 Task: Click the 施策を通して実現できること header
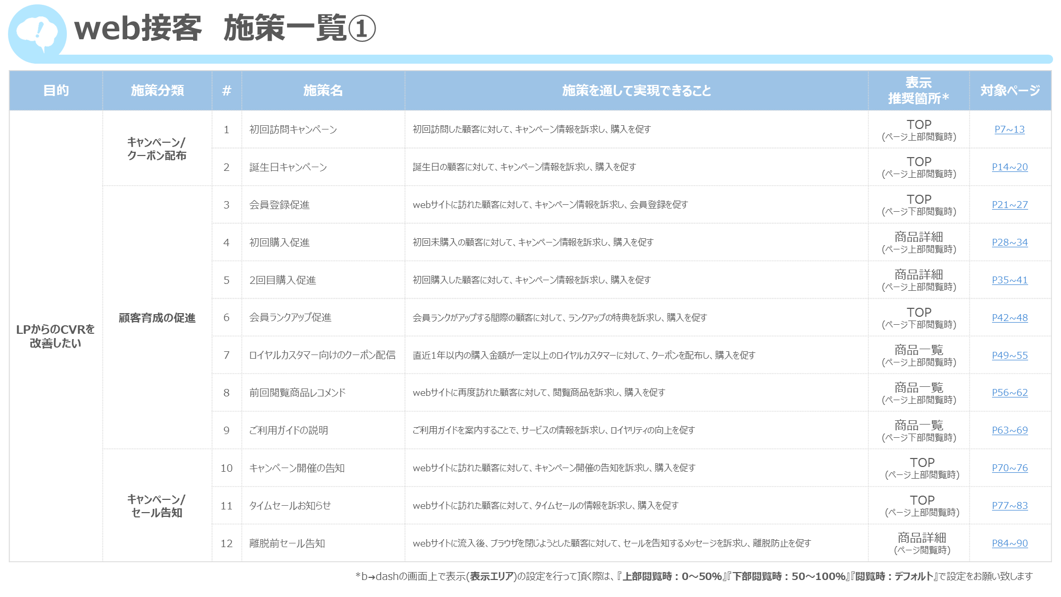pos(637,91)
